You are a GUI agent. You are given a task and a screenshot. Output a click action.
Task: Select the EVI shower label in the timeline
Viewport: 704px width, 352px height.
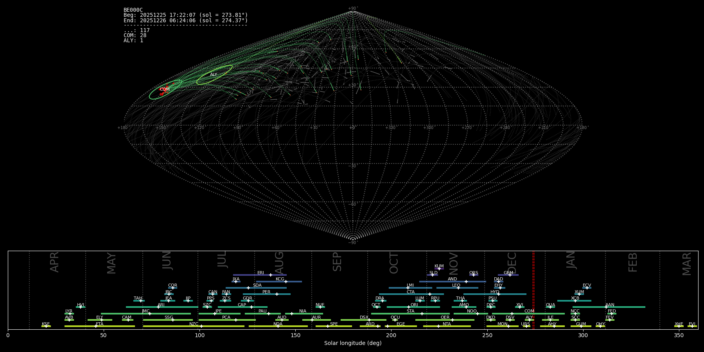coord(692,324)
